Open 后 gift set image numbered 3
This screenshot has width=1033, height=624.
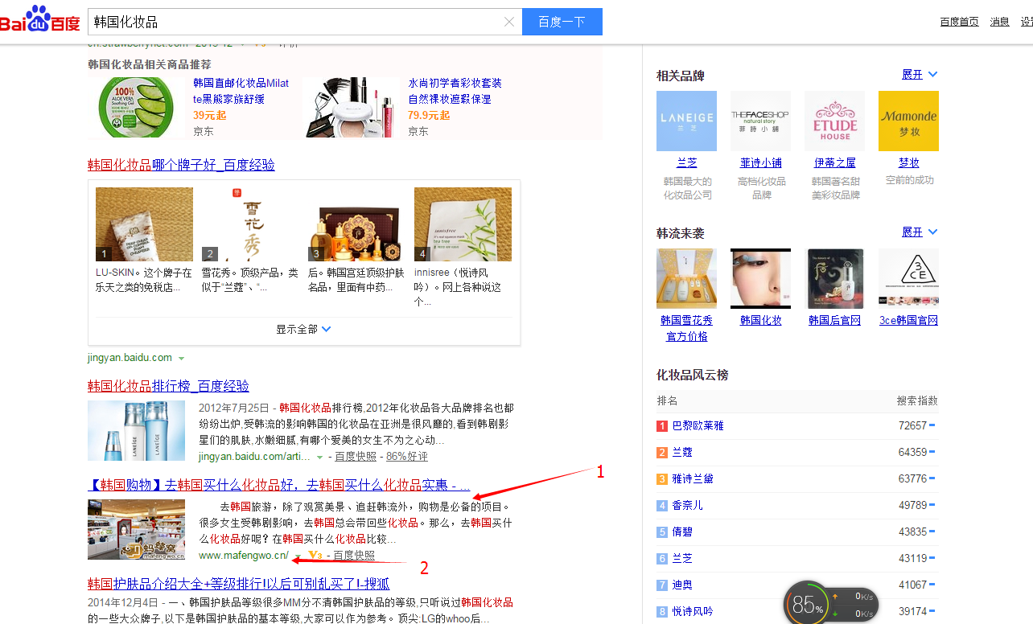coord(356,224)
